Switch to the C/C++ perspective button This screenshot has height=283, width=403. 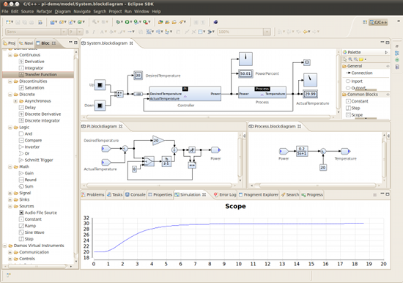[378, 23]
